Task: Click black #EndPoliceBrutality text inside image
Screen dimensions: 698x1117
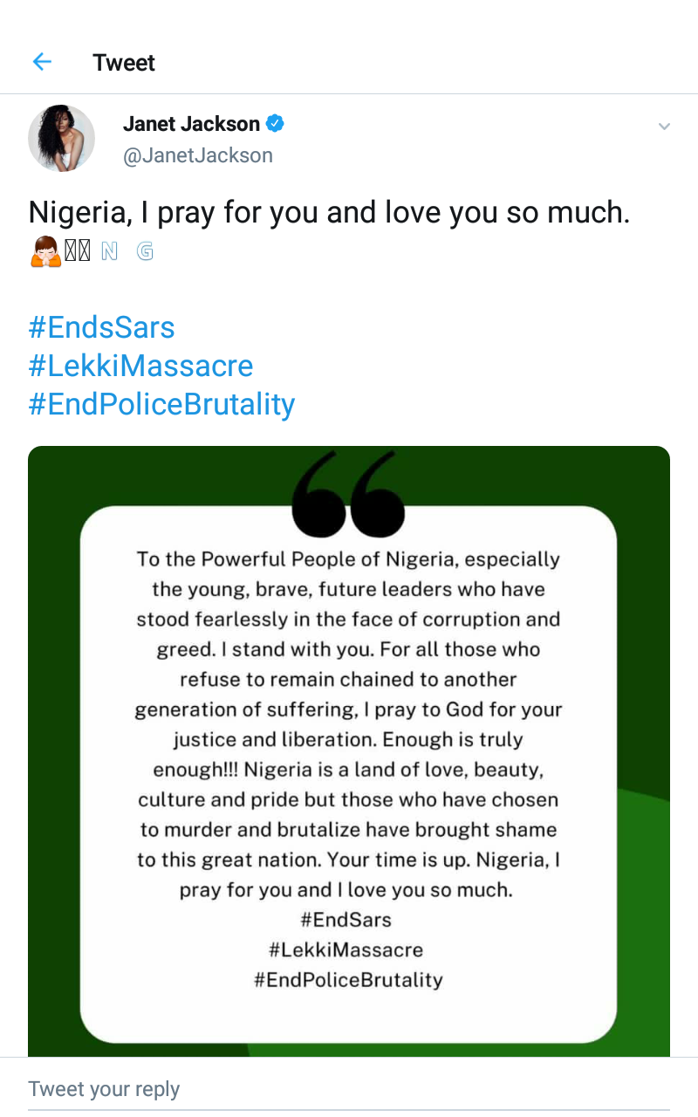Action: click(x=348, y=979)
